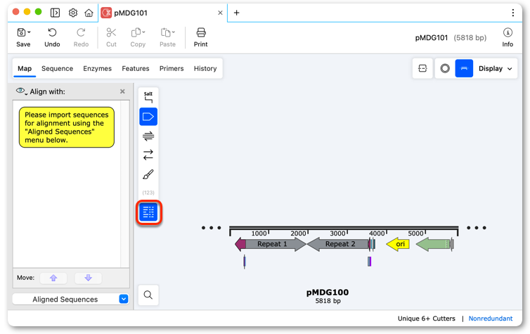
Task: Click the Copy toolbar icon
Action: [x=136, y=32]
